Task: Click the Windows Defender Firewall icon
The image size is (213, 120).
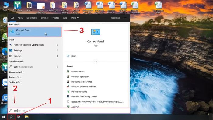Action: [68, 86]
